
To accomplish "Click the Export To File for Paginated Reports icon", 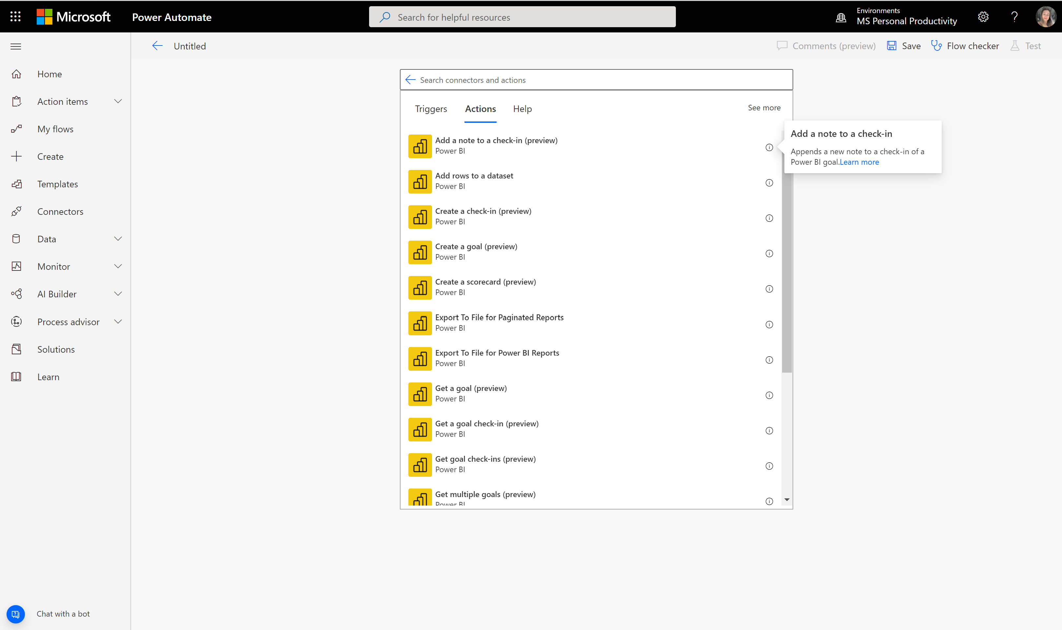I will (420, 323).
